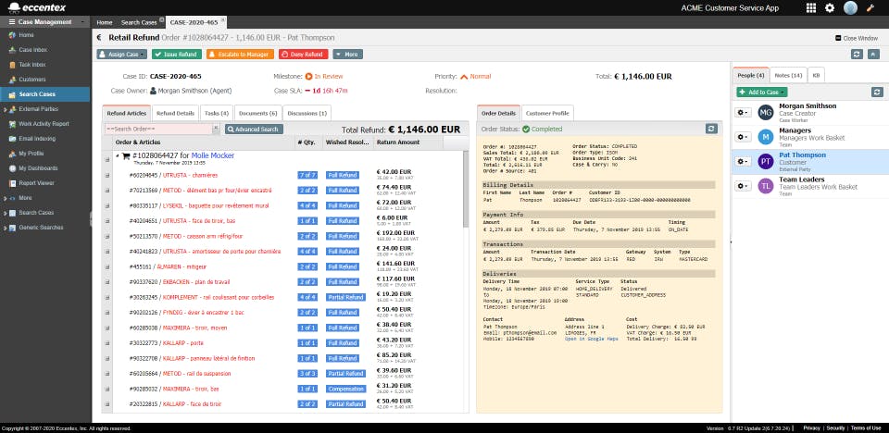Switch to the Documents (6) tab
Image resolution: width=889 pixels, height=433 pixels.
[x=257, y=113]
